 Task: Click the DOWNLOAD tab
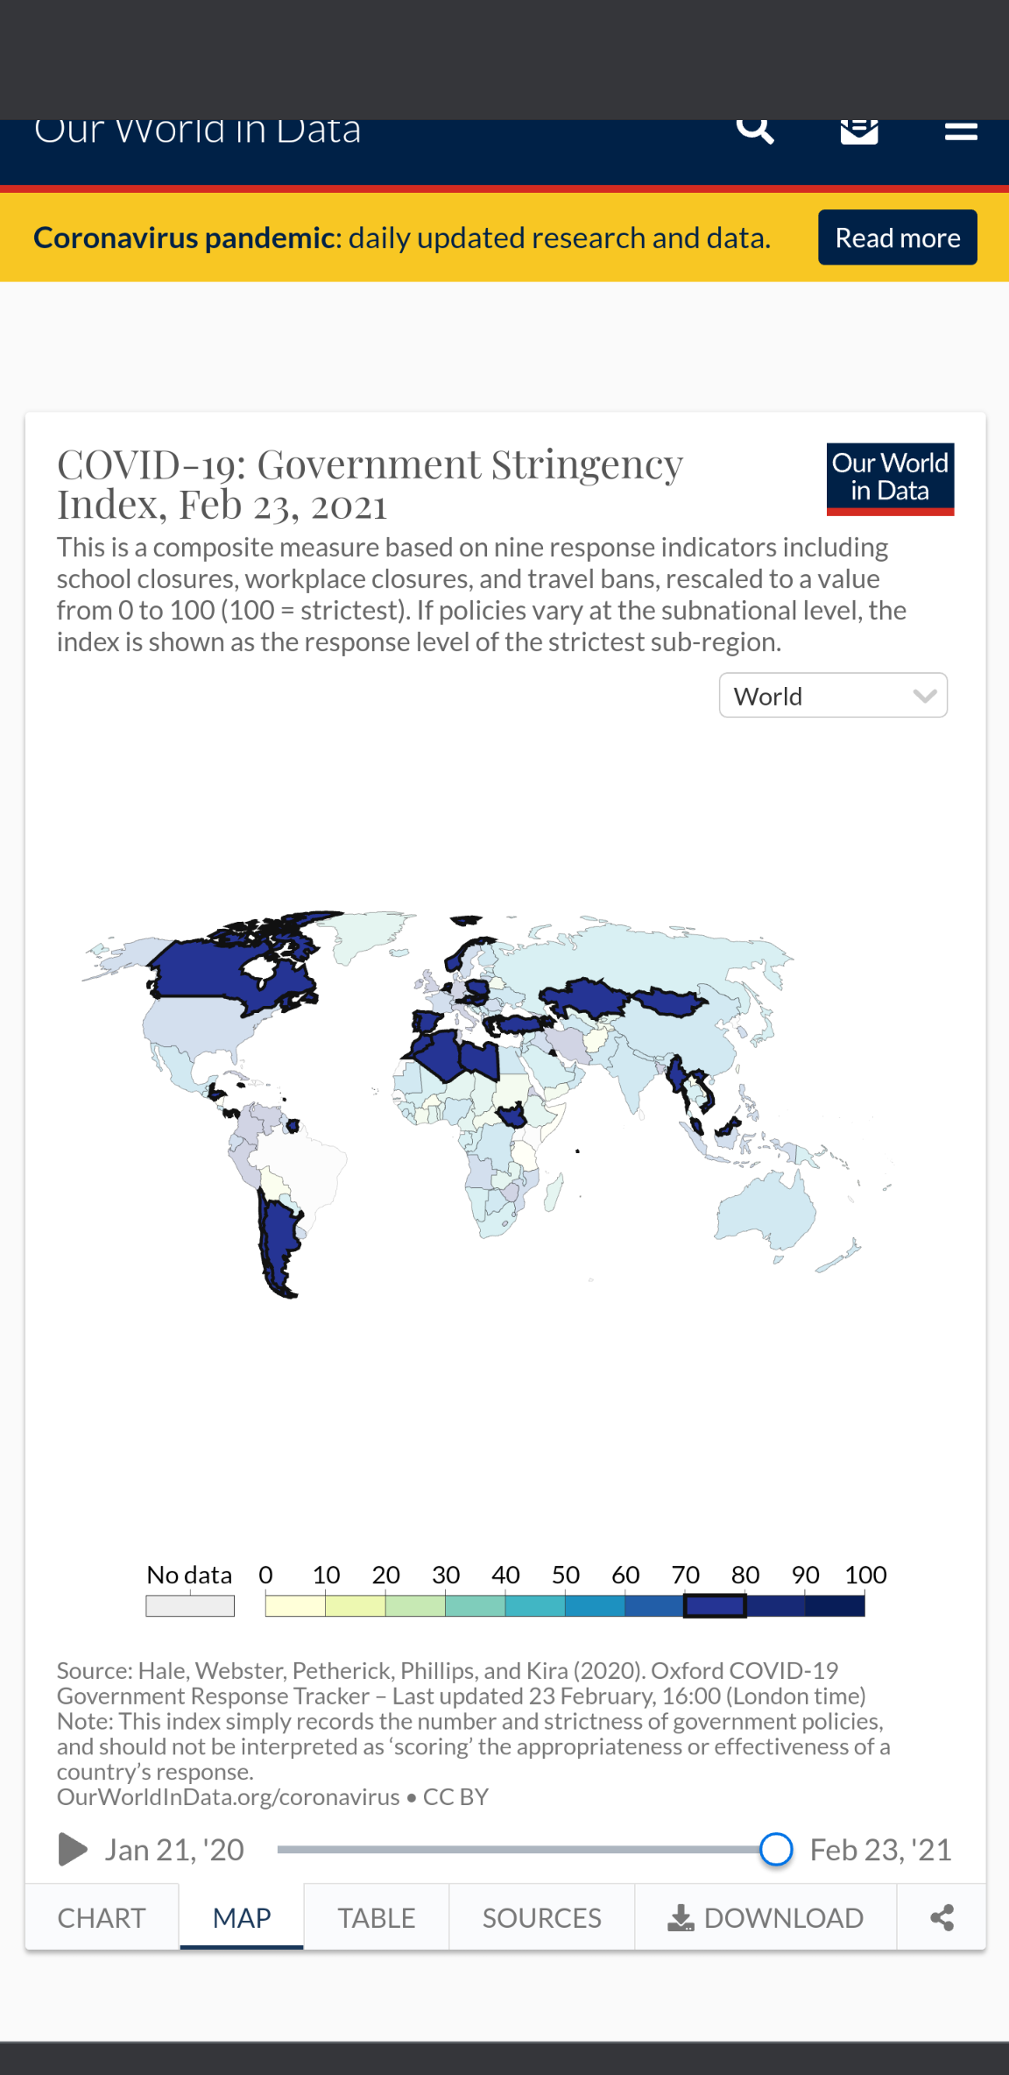766,1918
